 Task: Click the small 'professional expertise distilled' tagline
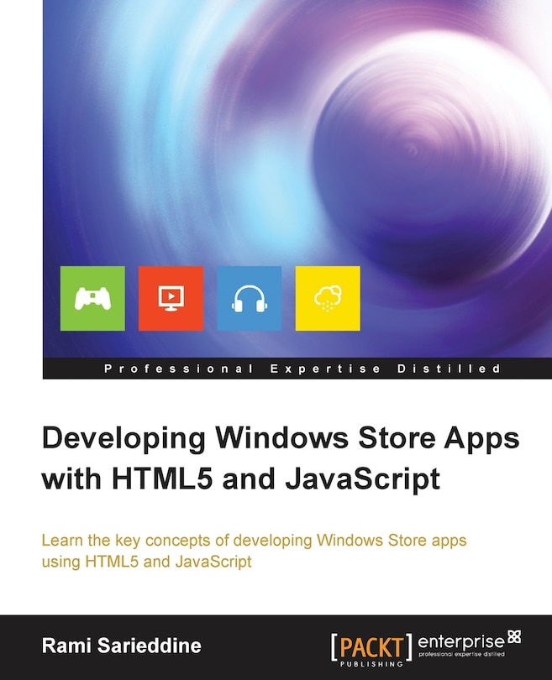pos(461,653)
